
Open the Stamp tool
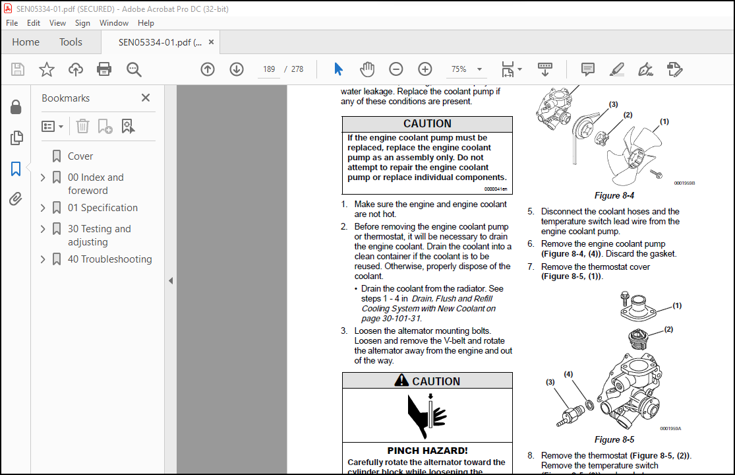[x=674, y=69]
